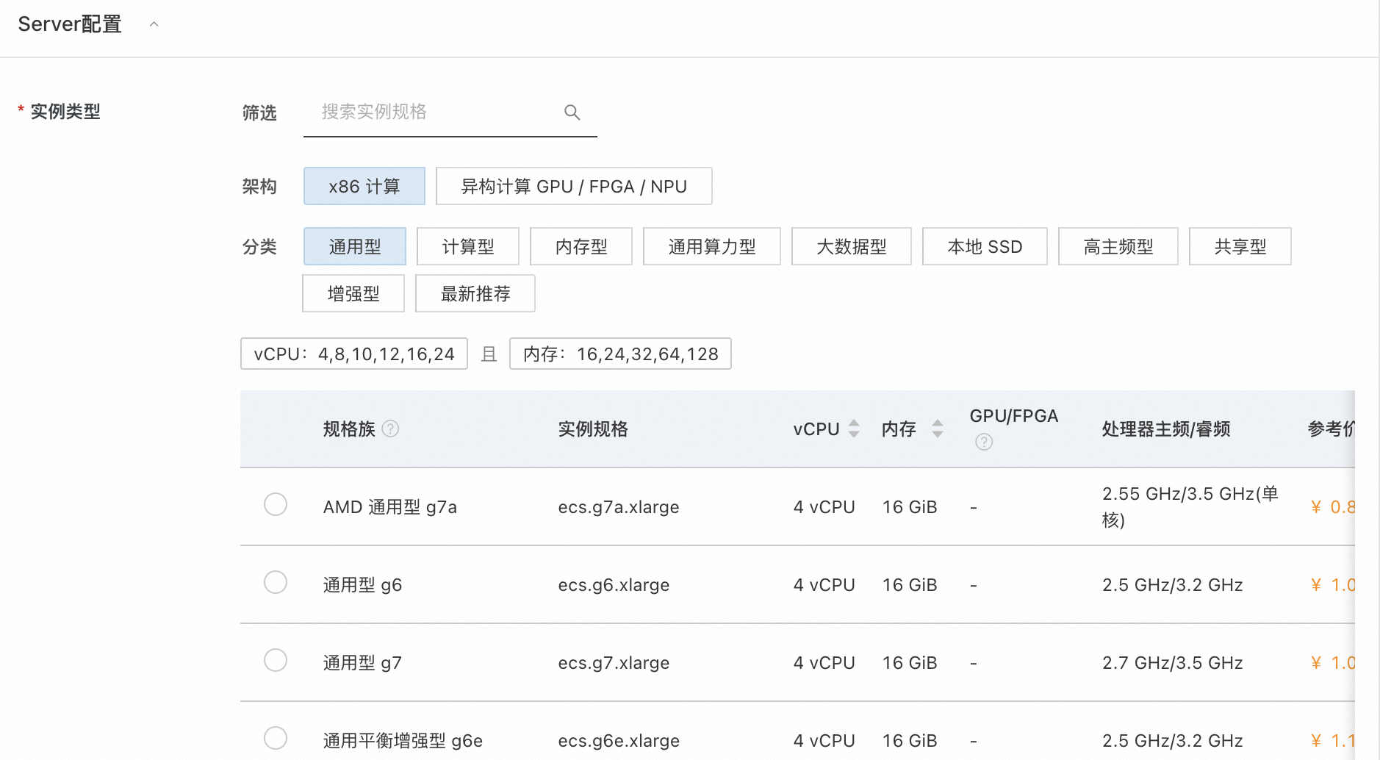Select the AMD 通用型 g7a radio button
The height and width of the screenshot is (760, 1380).
pyautogui.click(x=276, y=505)
